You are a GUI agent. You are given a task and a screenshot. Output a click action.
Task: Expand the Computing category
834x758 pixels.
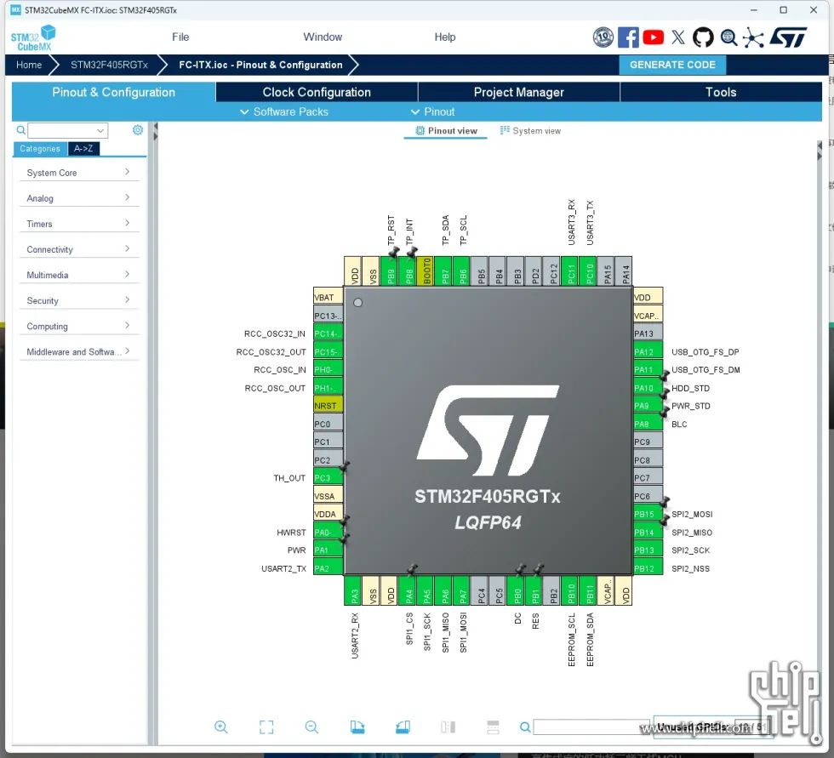(78, 326)
